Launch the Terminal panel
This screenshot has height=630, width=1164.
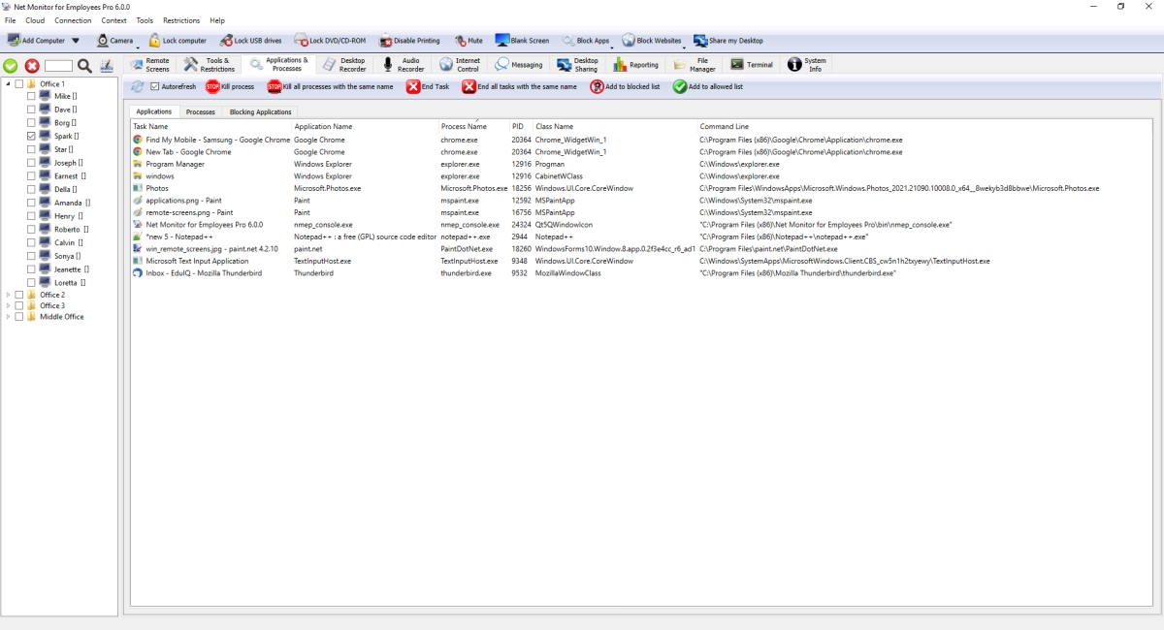coord(755,65)
